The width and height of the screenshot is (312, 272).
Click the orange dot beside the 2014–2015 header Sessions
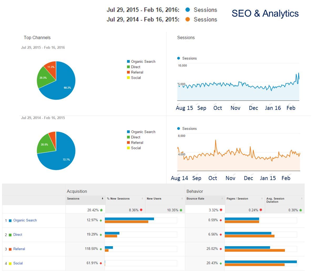[187, 19]
